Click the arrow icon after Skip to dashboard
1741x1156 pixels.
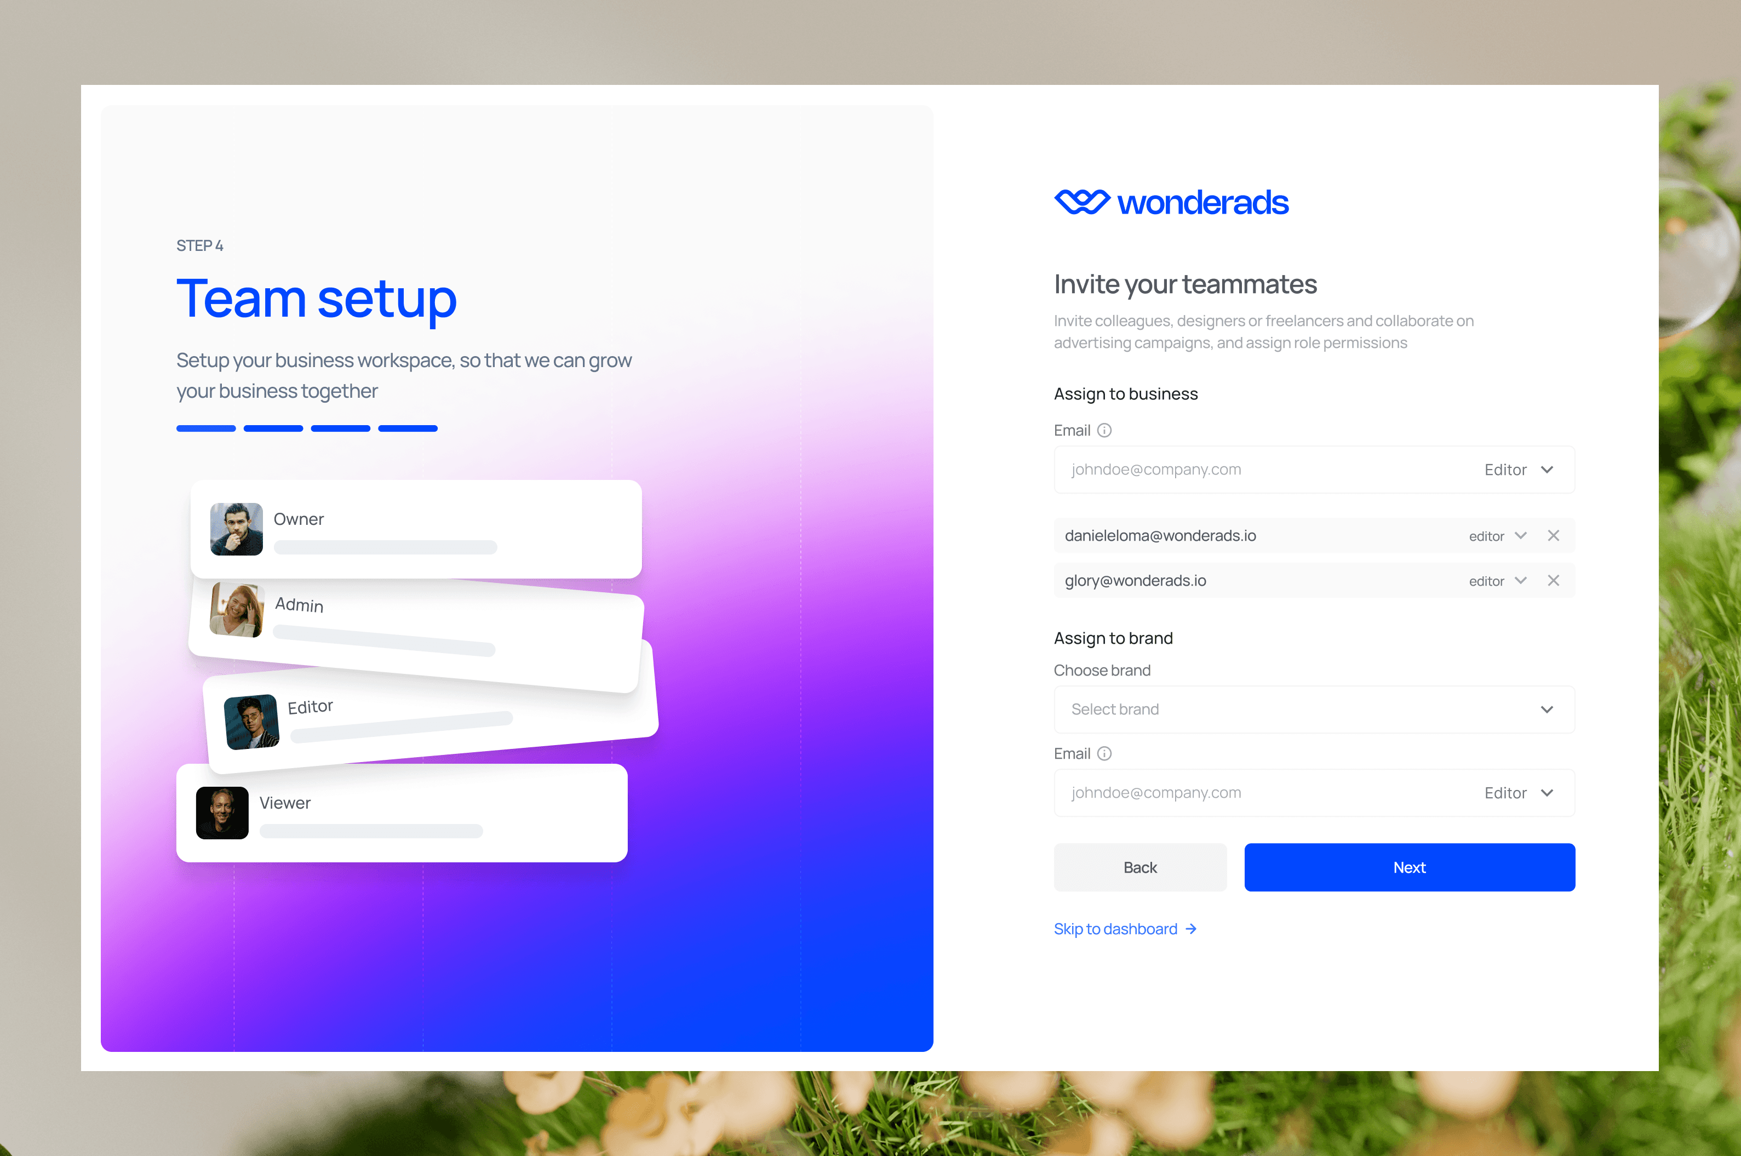tap(1191, 929)
